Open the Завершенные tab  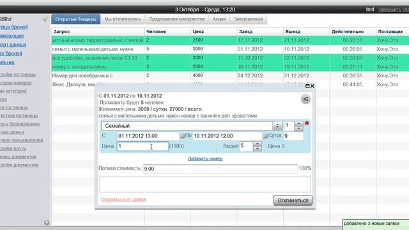point(249,19)
